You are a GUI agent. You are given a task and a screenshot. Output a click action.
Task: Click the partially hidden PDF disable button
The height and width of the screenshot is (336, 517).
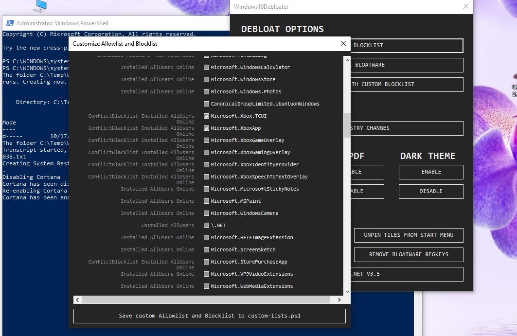point(367,192)
